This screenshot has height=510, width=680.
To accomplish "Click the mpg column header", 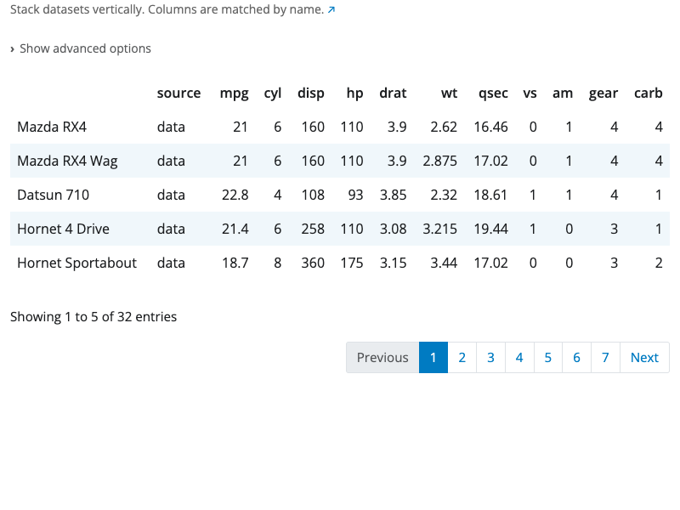I will pyautogui.click(x=234, y=93).
